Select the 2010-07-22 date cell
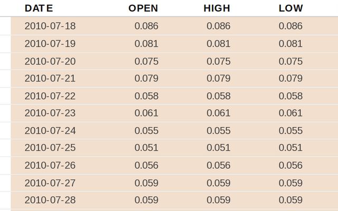The width and height of the screenshot is (338, 211). coord(50,96)
